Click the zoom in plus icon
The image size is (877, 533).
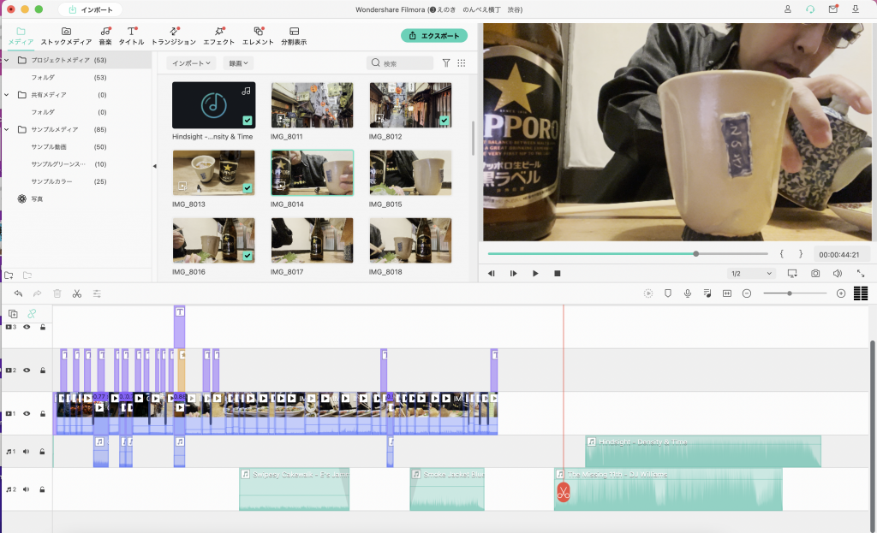click(841, 293)
